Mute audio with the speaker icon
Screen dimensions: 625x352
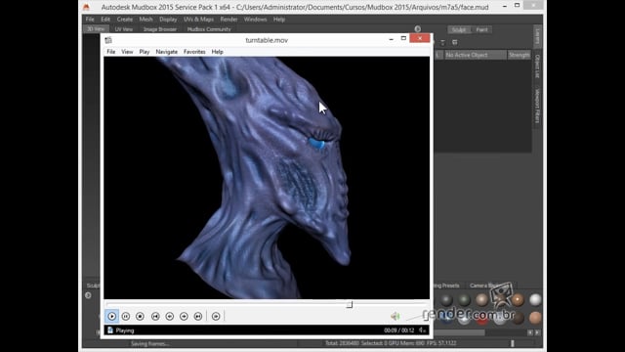(395, 316)
